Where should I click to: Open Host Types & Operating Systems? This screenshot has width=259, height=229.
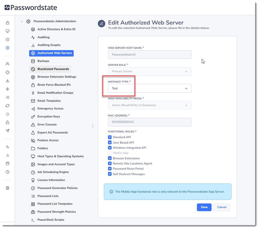(x=61, y=156)
